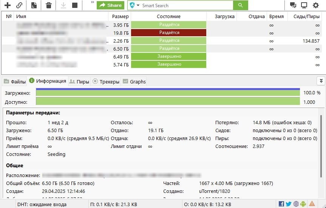
Task: Expand the toolbar overflow chevron
Action: pyautogui.click(x=93, y=2)
